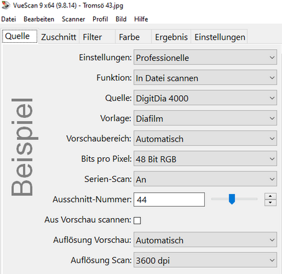Open the Auflösung Scan 3600 dpi dropdown
Viewport: 282px width, 274px height.
[205, 260]
